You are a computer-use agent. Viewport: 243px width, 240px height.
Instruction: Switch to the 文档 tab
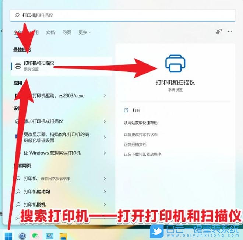point(50,32)
